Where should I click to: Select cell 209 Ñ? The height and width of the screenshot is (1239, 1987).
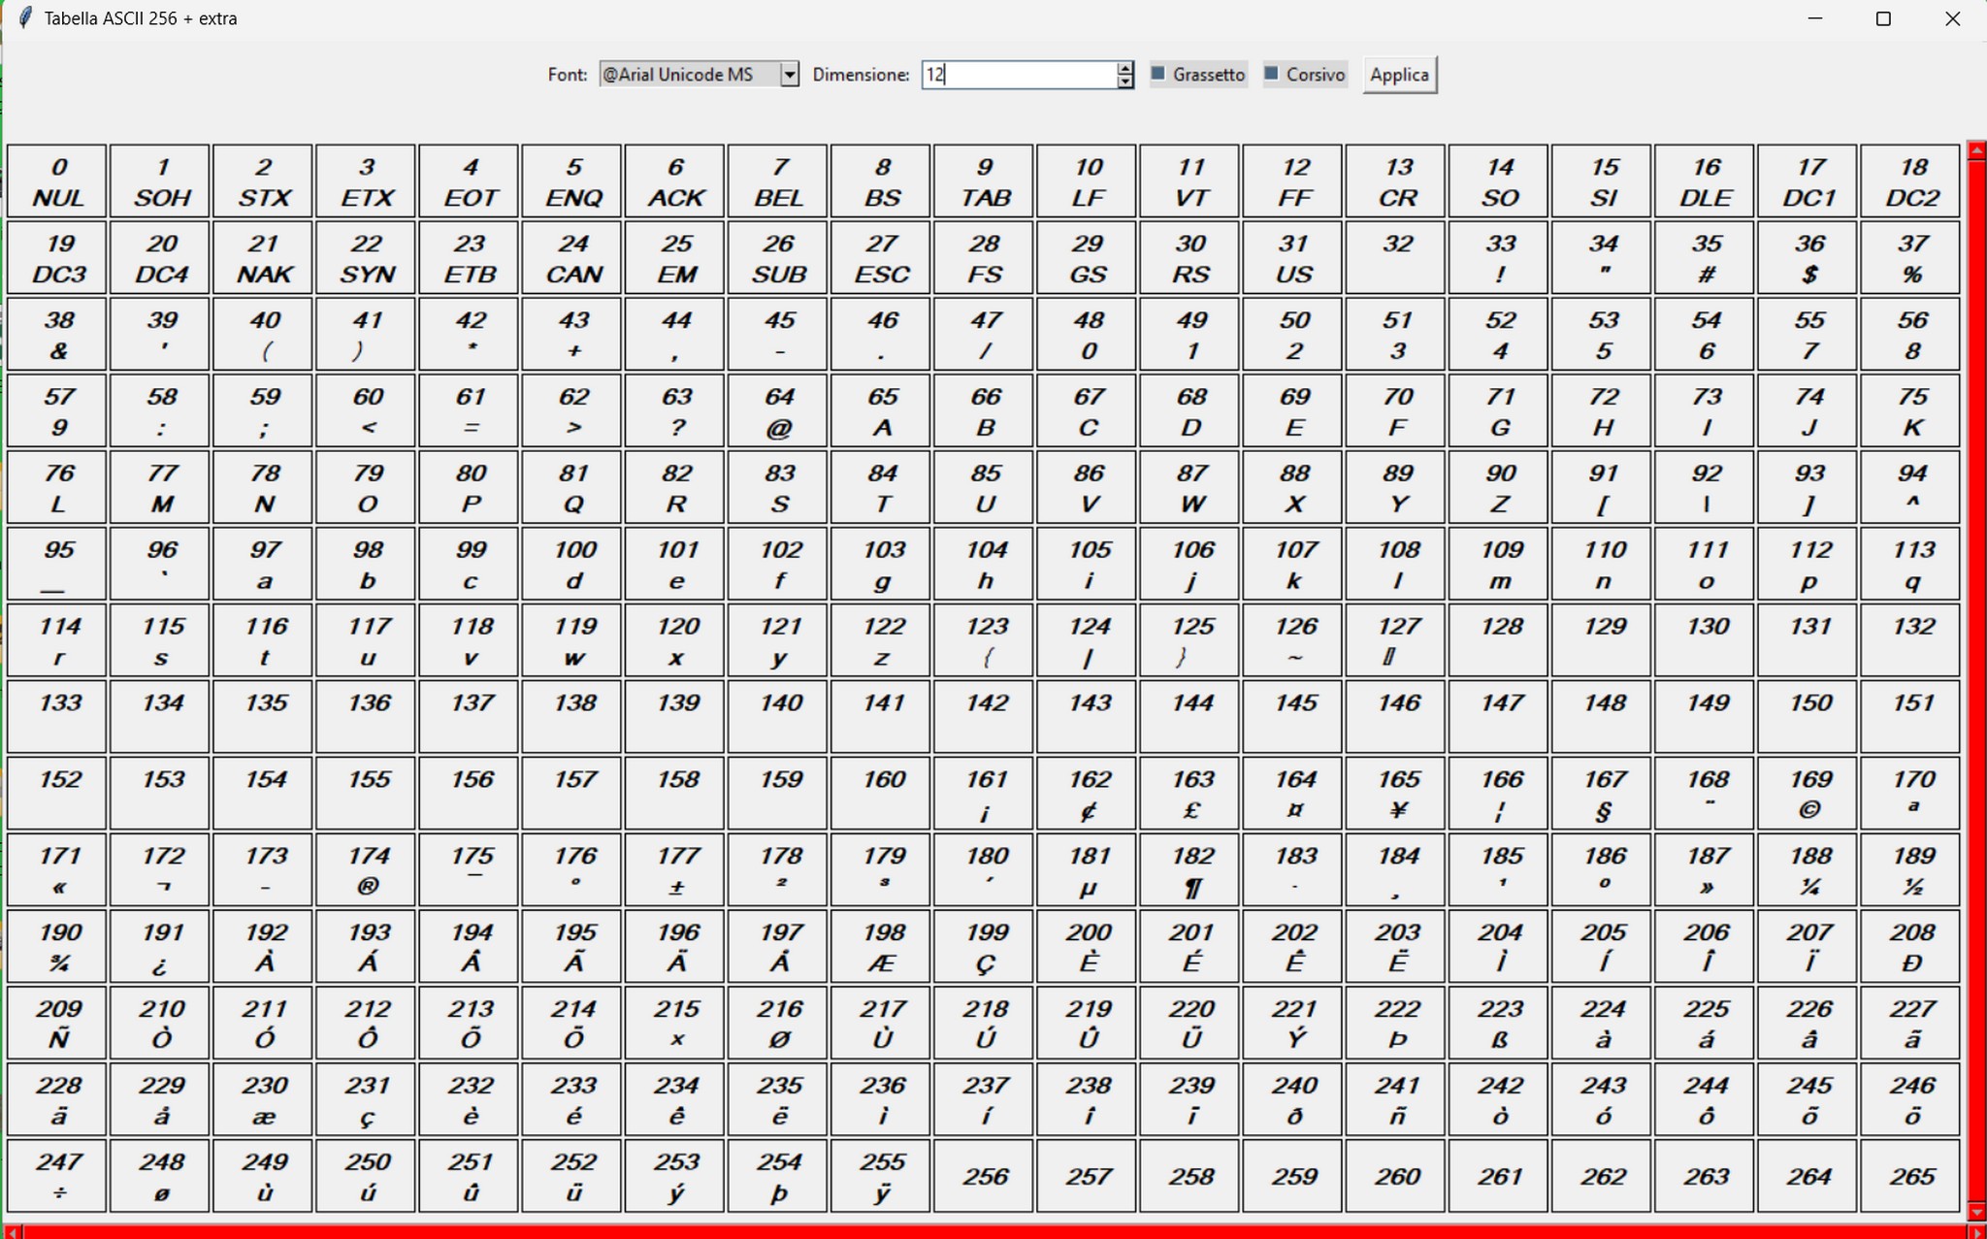(x=58, y=1025)
